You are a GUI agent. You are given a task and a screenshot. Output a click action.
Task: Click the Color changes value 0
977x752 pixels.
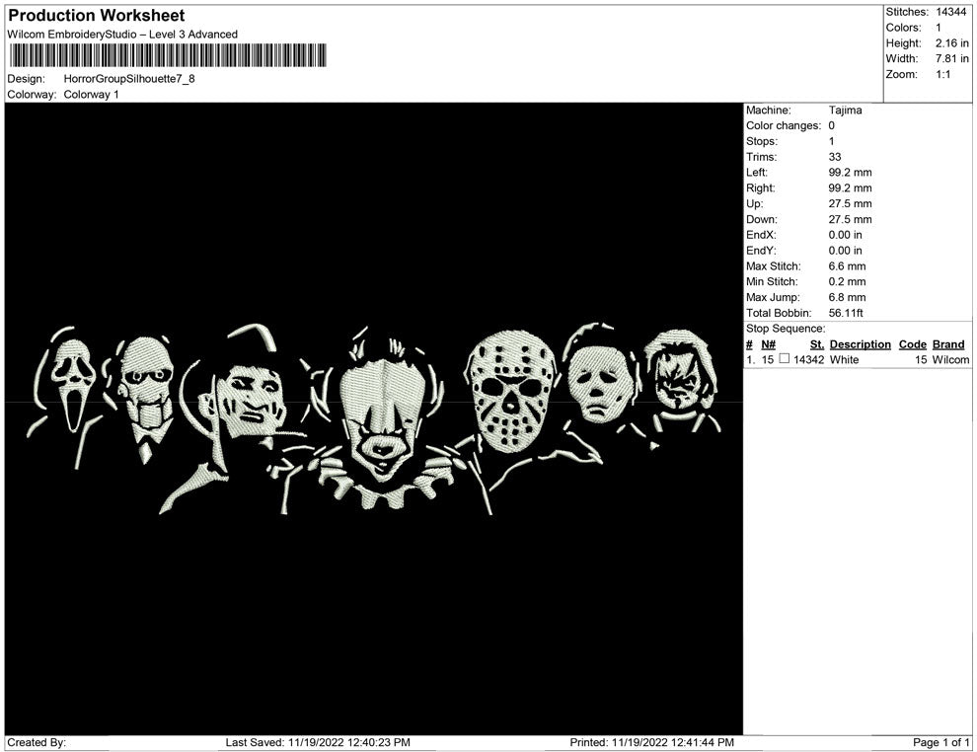[x=831, y=126]
